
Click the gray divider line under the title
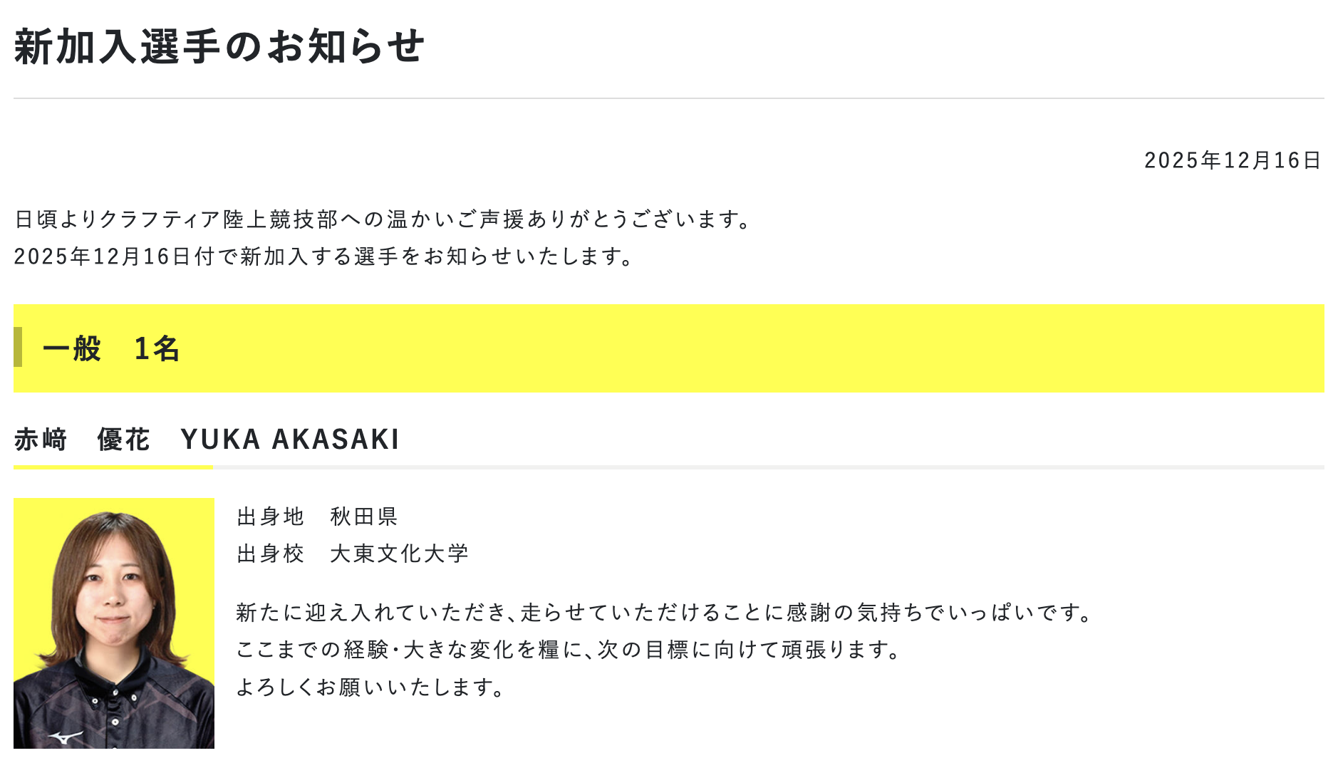click(x=668, y=98)
